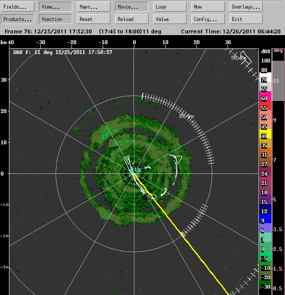Image resolution: width=285 pixels, height=295 pixels.
Task: Select the 11 deg elevation gray bar
Action: 278,81
